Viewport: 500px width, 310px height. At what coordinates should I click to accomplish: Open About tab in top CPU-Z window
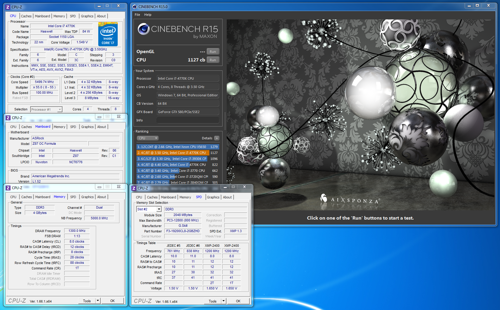click(101, 16)
